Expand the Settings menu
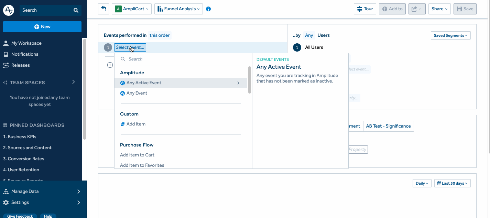This screenshot has height=218, width=490. coord(78,203)
